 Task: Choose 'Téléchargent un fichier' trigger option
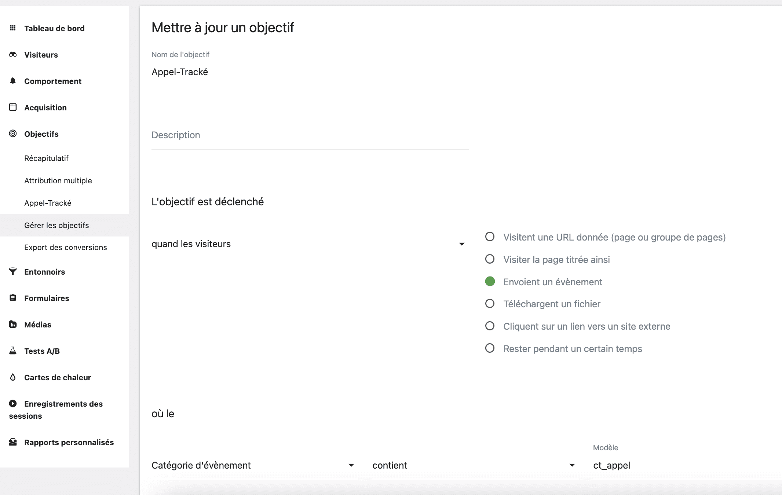point(490,304)
